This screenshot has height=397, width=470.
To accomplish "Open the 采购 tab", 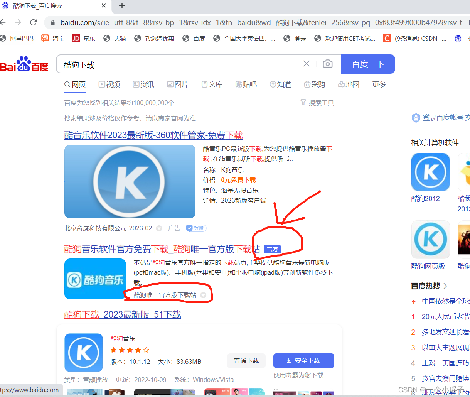I will click(314, 84).
